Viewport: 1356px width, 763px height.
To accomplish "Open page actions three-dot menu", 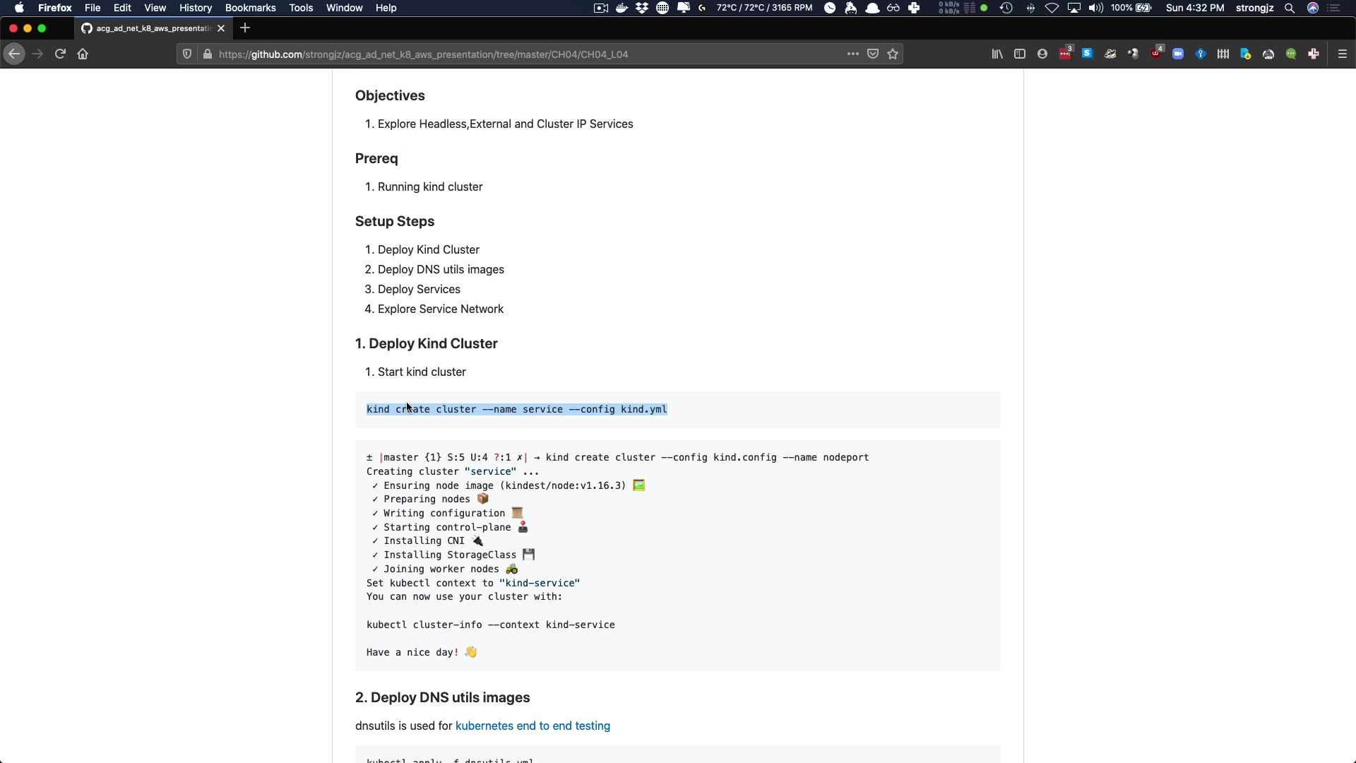I will (x=853, y=54).
